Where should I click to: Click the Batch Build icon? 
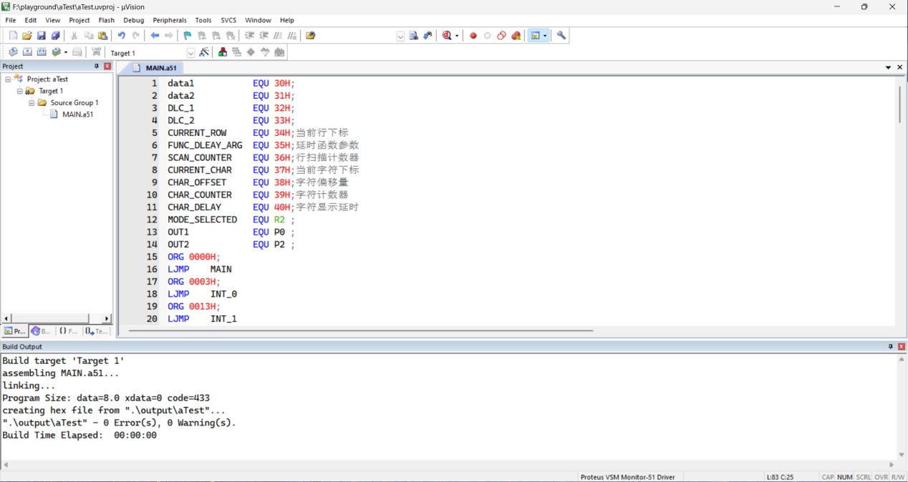[x=56, y=52]
